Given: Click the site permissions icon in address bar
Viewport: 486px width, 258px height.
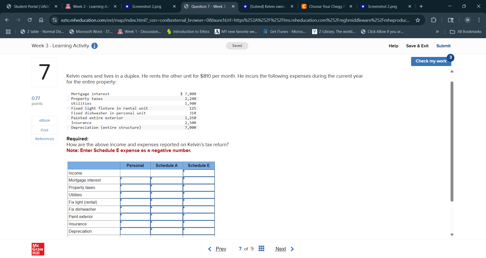Looking at the screenshot, I should pyautogui.click(x=55, y=20).
